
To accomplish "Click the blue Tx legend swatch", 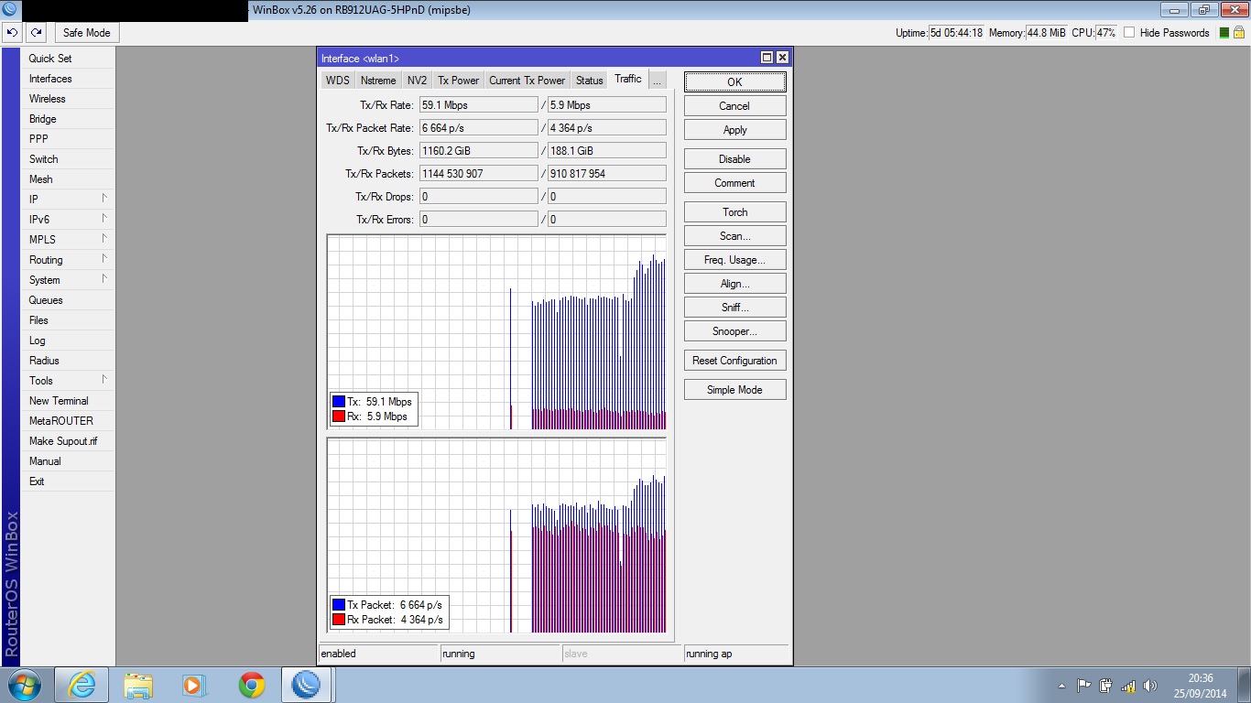I will tap(339, 402).
